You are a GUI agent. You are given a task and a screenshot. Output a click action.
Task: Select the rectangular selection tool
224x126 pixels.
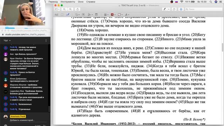click(x=62, y=15)
